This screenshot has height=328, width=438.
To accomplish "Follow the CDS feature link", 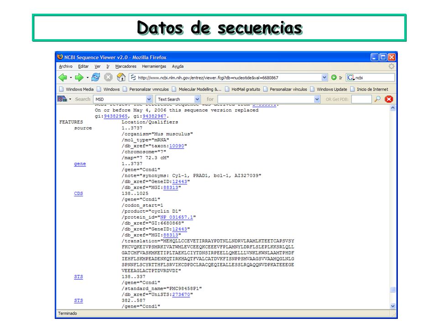I will click(x=78, y=193).
